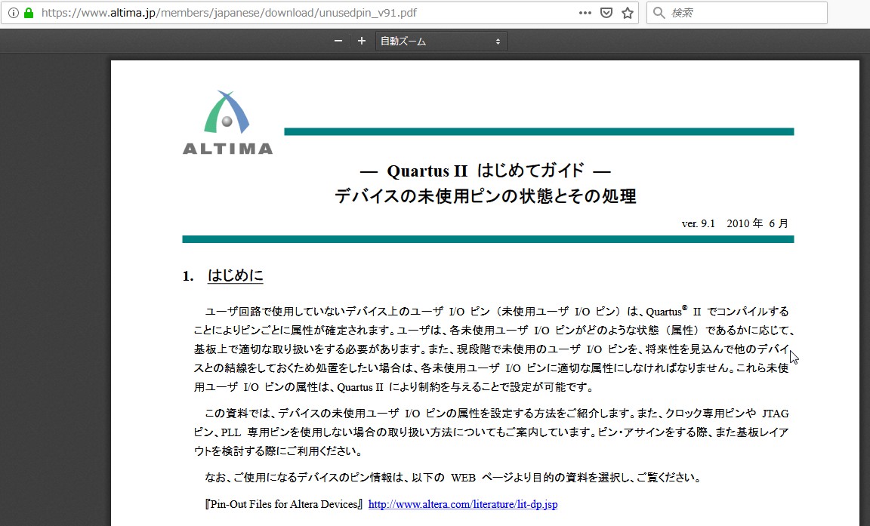
Task: Click the site information icon in address bar
Action: 14,12
